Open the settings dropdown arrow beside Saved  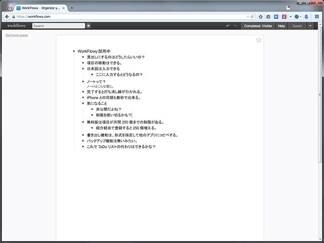point(310,26)
